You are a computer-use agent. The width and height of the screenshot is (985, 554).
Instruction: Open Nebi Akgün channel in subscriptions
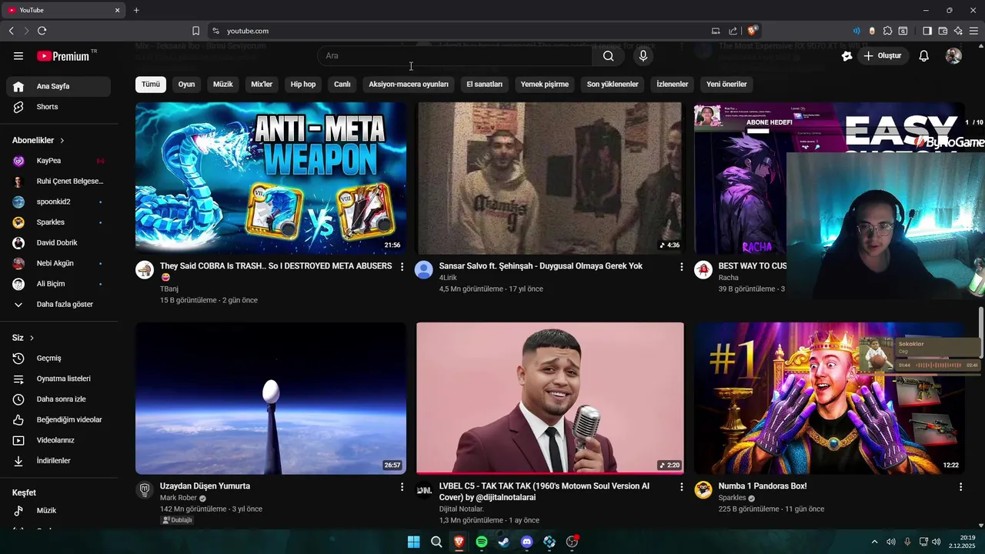click(x=58, y=263)
